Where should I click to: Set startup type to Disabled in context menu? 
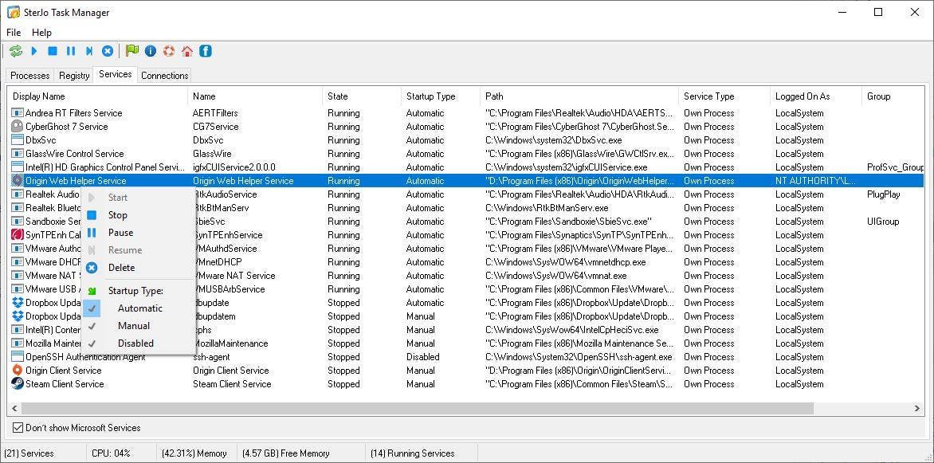(x=135, y=343)
